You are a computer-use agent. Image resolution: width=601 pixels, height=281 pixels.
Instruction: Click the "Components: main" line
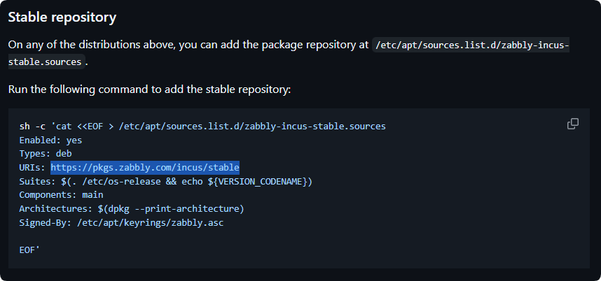(x=61, y=195)
